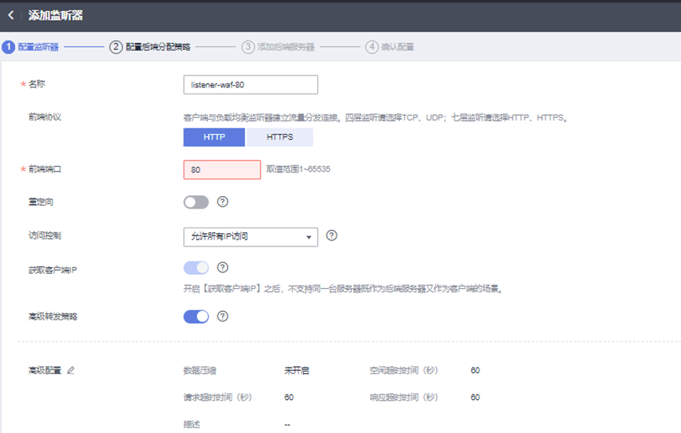Open help icon next to 高级转发策略 toggle
This screenshot has height=433, width=681.
tap(222, 316)
